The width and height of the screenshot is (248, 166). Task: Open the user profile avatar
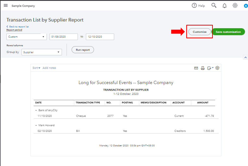246,6
